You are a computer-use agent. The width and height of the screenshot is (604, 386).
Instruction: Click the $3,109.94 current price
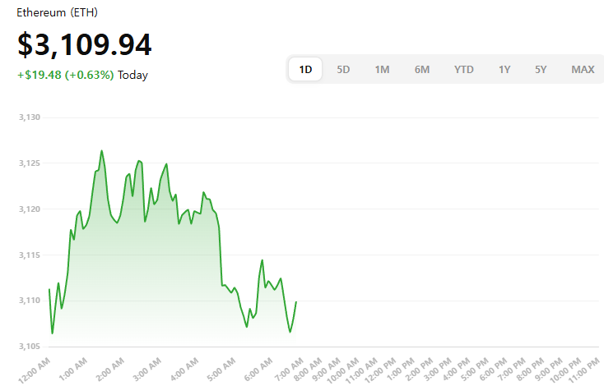click(84, 45)
